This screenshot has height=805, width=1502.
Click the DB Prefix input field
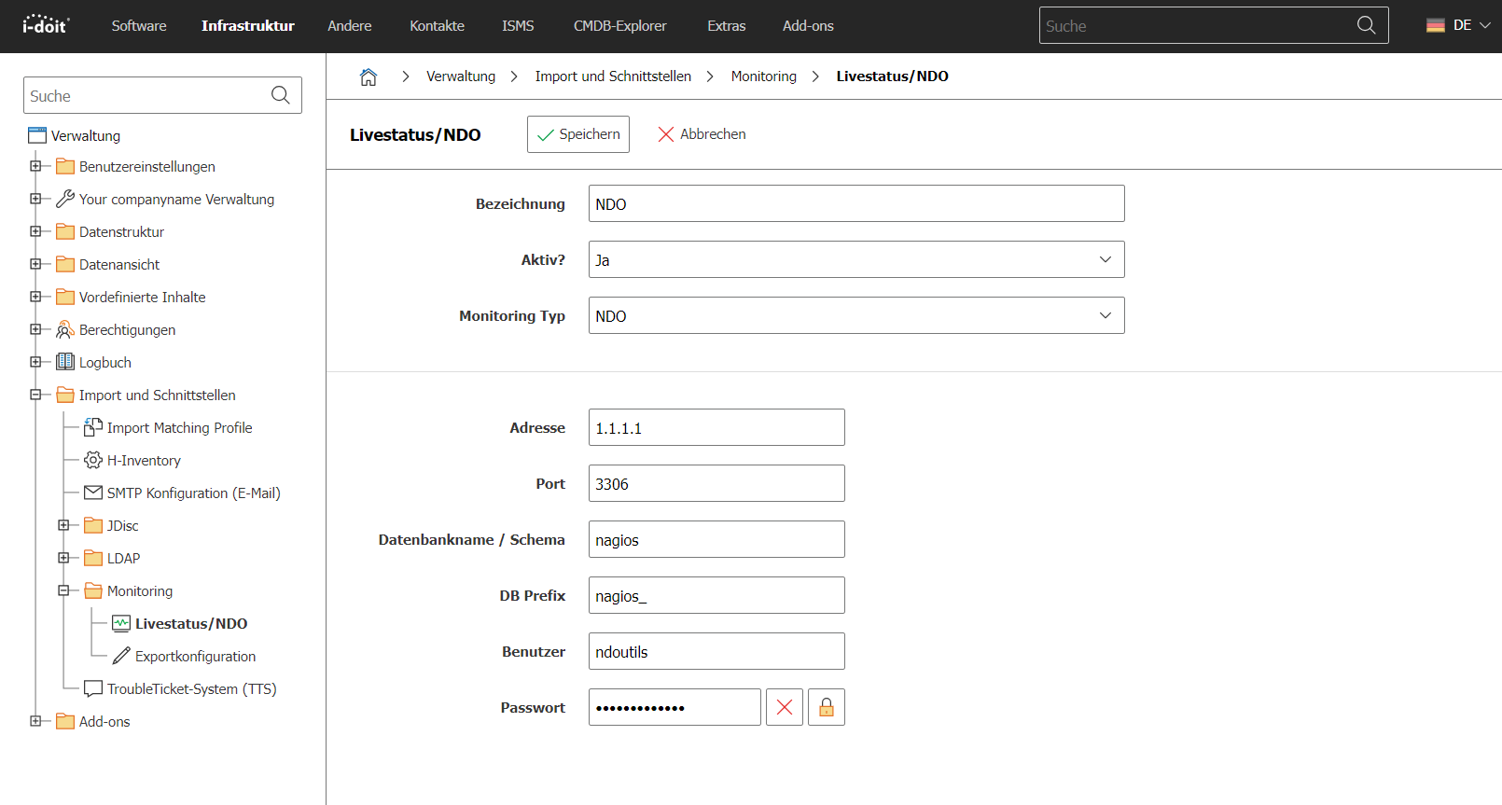click(x=716, y=595)
